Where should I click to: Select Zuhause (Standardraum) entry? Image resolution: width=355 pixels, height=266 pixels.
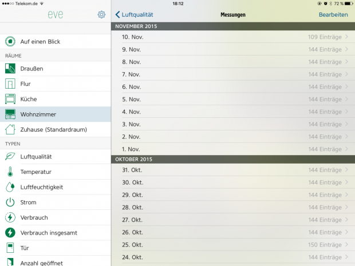(56, 129)
